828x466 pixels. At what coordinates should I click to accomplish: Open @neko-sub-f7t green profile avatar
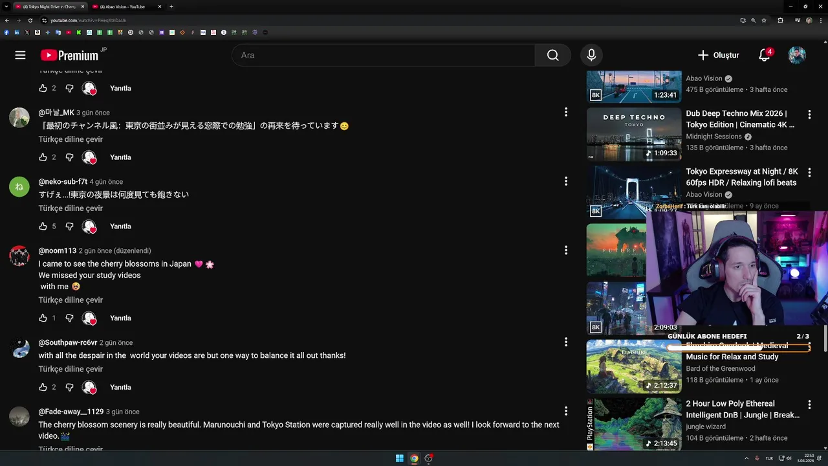[x=19, y=186]
